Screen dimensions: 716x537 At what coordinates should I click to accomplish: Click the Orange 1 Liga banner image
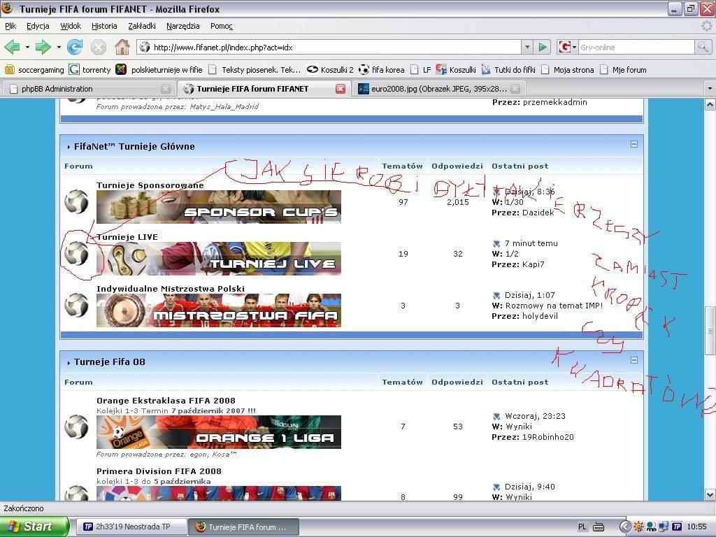coord(219,432)
